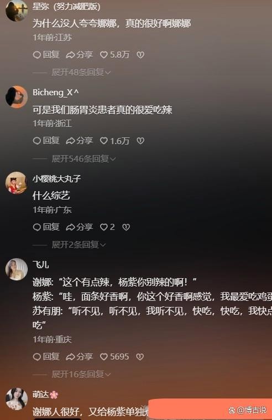Dislike the comment from 星弥 (broken heart)
Screen dimensions: 272x420
point(140,55)
